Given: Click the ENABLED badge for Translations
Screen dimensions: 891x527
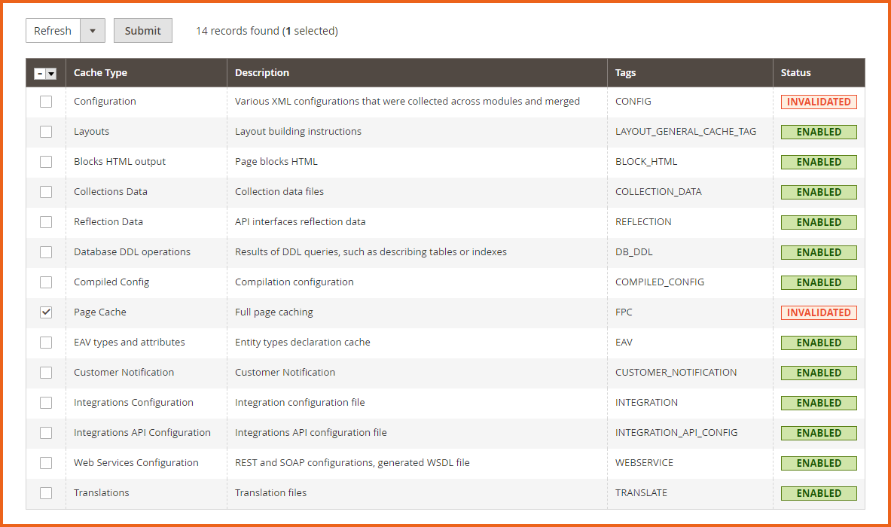Looking at the screenshot, I should click(819, 492).
